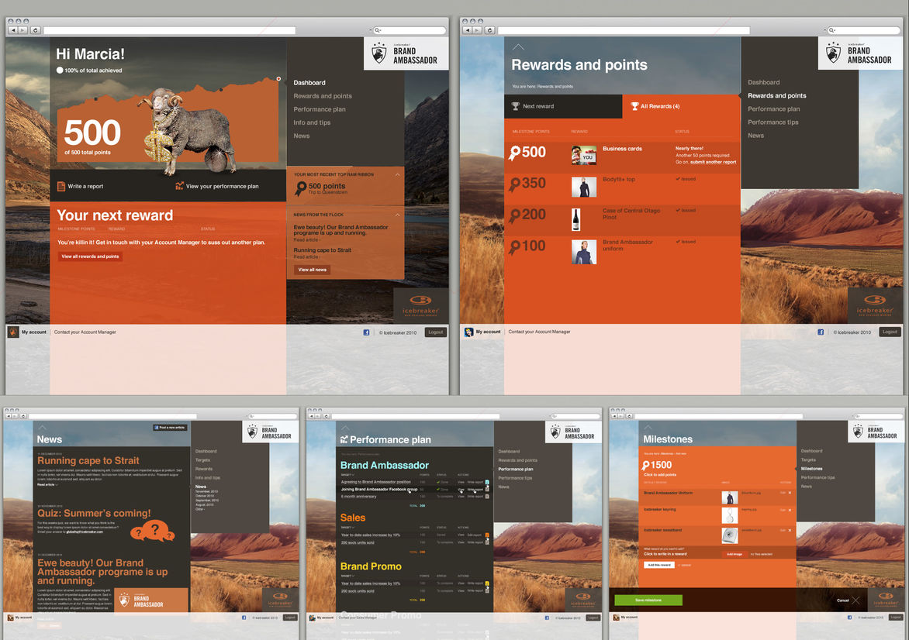Image resolution: width=909 pixels, height=640 pixels.
Task: Click the X icon next to Cancel in Milestones
Action: (855, 600)
